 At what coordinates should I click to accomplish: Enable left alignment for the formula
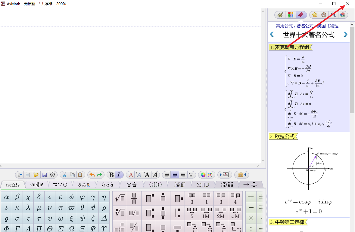click(167, 175)
